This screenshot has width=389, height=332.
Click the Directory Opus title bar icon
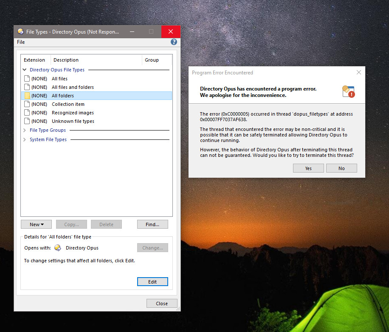[20, 31]
